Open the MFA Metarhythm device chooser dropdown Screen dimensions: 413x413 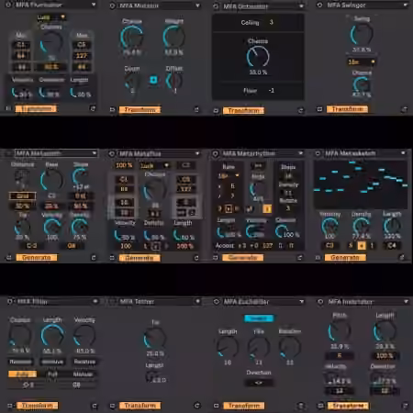[x=301, y=153]
